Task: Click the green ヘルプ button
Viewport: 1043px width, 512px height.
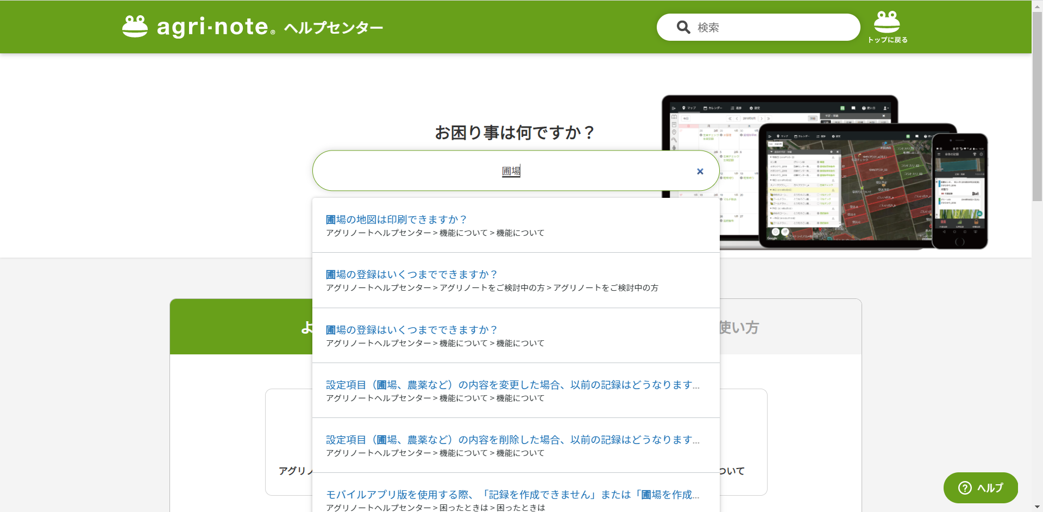Action: [981, 488]
